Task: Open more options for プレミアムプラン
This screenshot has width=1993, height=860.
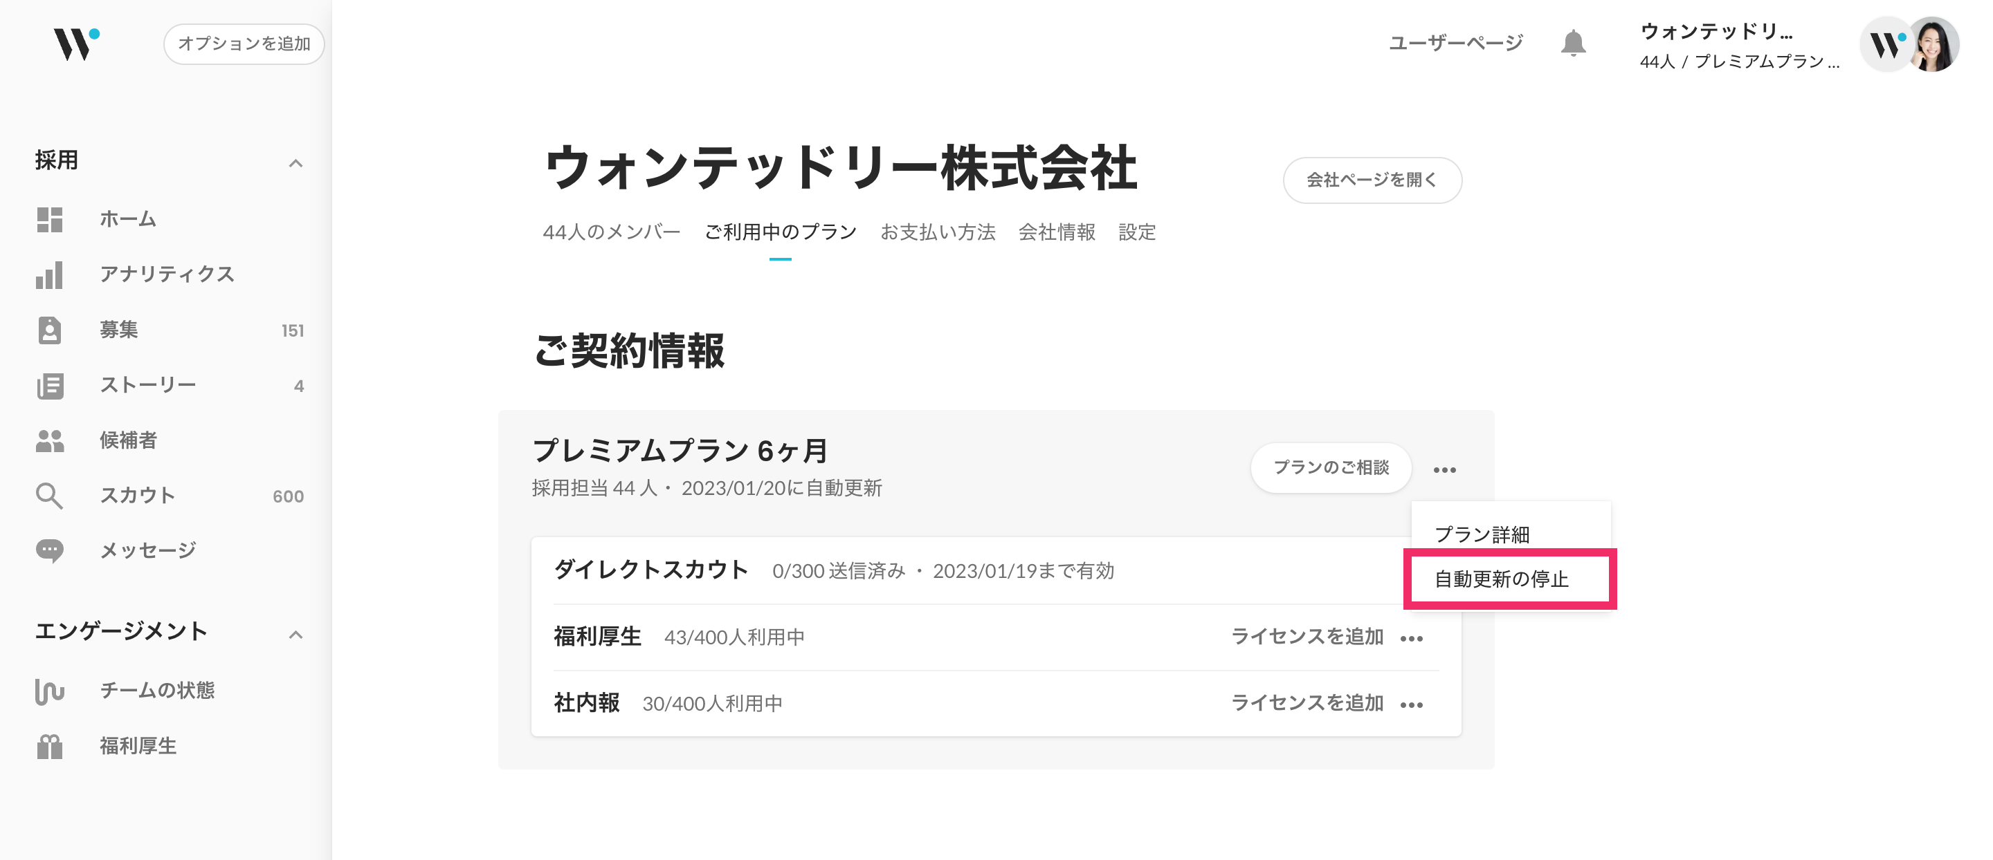Action: (x=1444, y=469)
